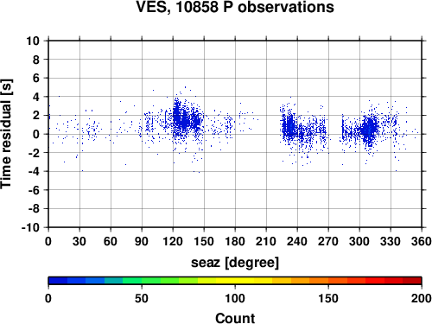Select the dark blue colorbar segment near 0

click(x=58, y=281)
